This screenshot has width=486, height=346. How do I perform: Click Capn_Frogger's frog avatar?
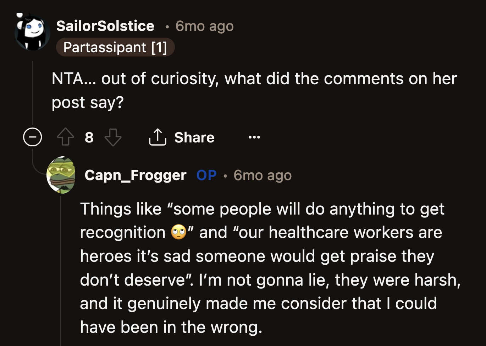(61, 175)
